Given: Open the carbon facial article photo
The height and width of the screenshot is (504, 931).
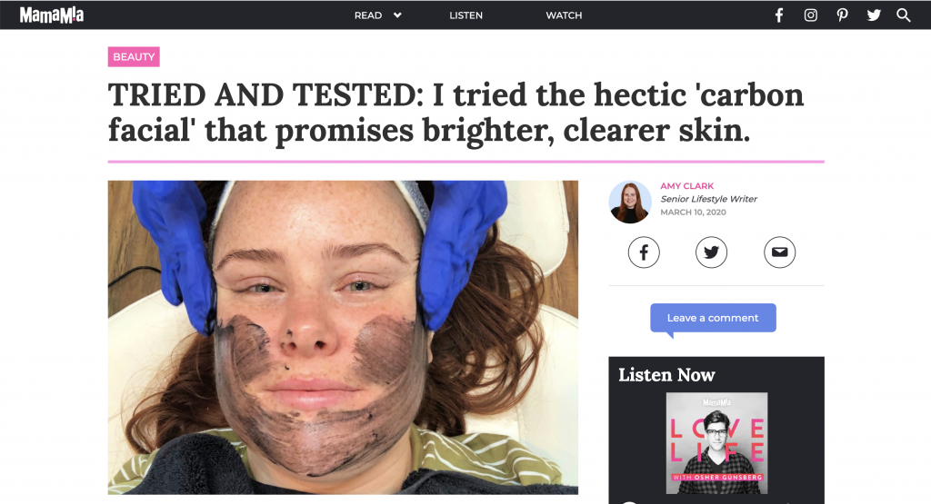Looking at the screenshot, I should pyautogui.click(x=343, y=338).
